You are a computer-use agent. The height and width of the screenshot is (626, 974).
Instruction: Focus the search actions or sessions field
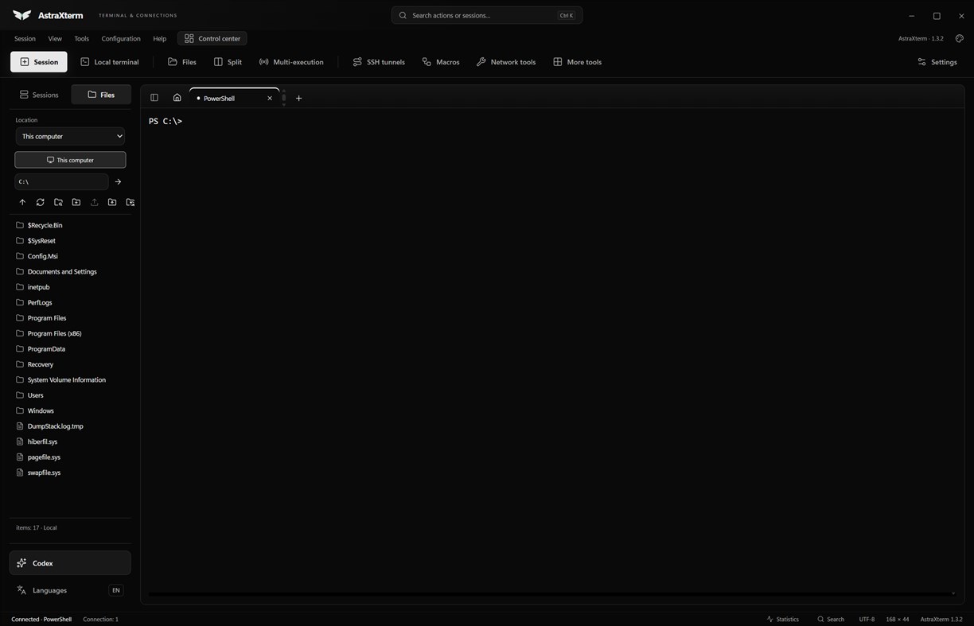(487, 15)
